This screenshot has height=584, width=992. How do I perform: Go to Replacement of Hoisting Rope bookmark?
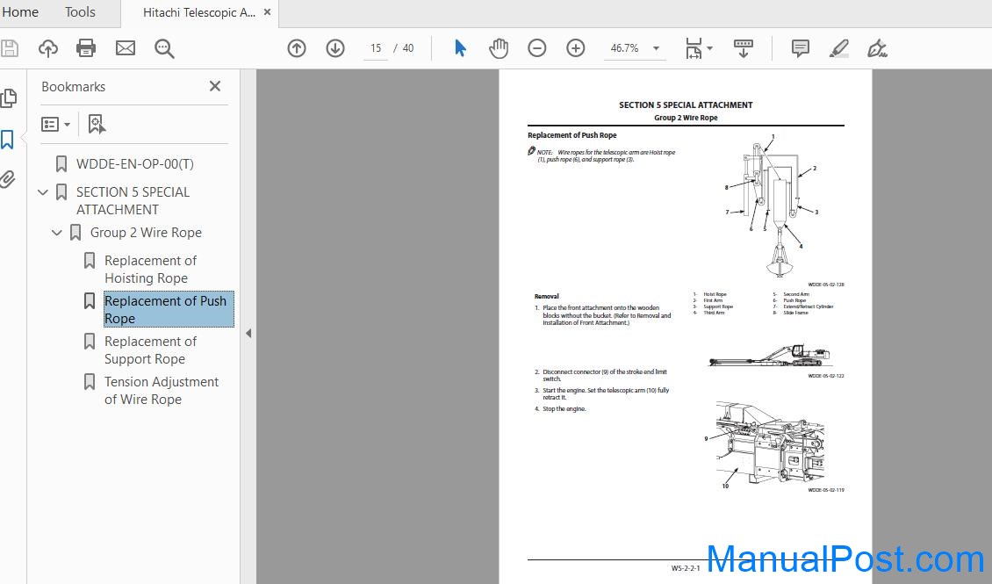point(151,269)
